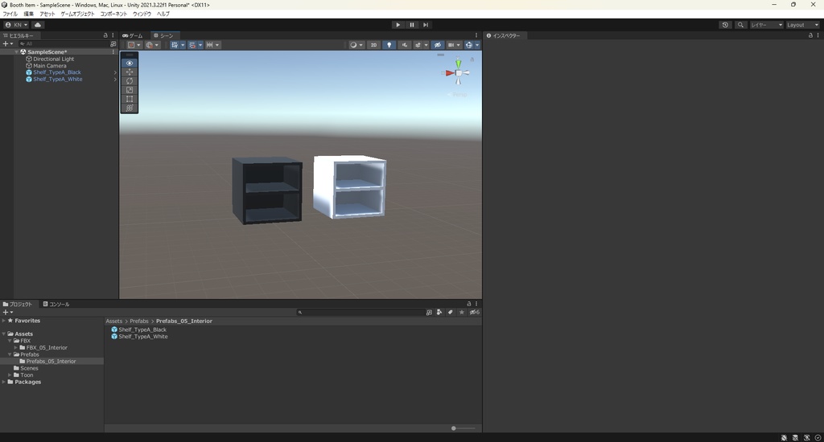Expand Shelf_TypeA_Black prefab arrow in hierarchy
Screen dimensions: 824x442
115,72
